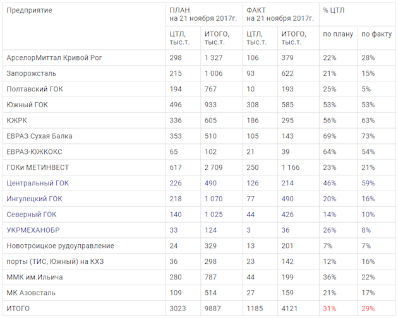Click the АрселорМиттал Кривой Рог row name
398x318 pixels.
[54, 58]
